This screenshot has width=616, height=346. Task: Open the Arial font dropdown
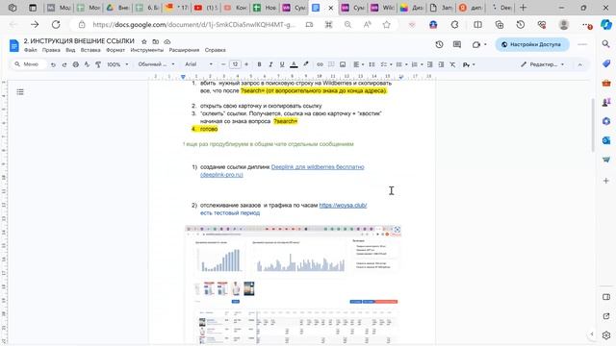(198, 64)
